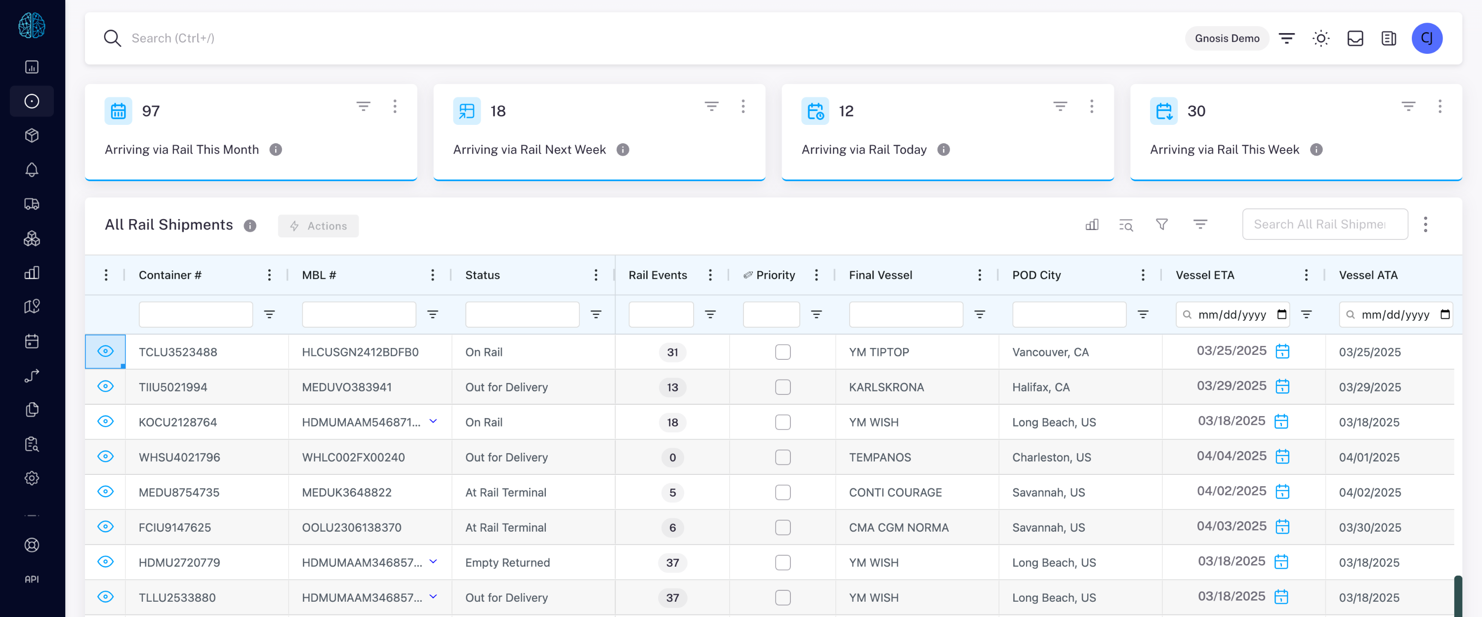The width and height of the screenshot is (1482, 617).
Task: Click the bell notifications icon in sidebar
Action: [32, 170]
